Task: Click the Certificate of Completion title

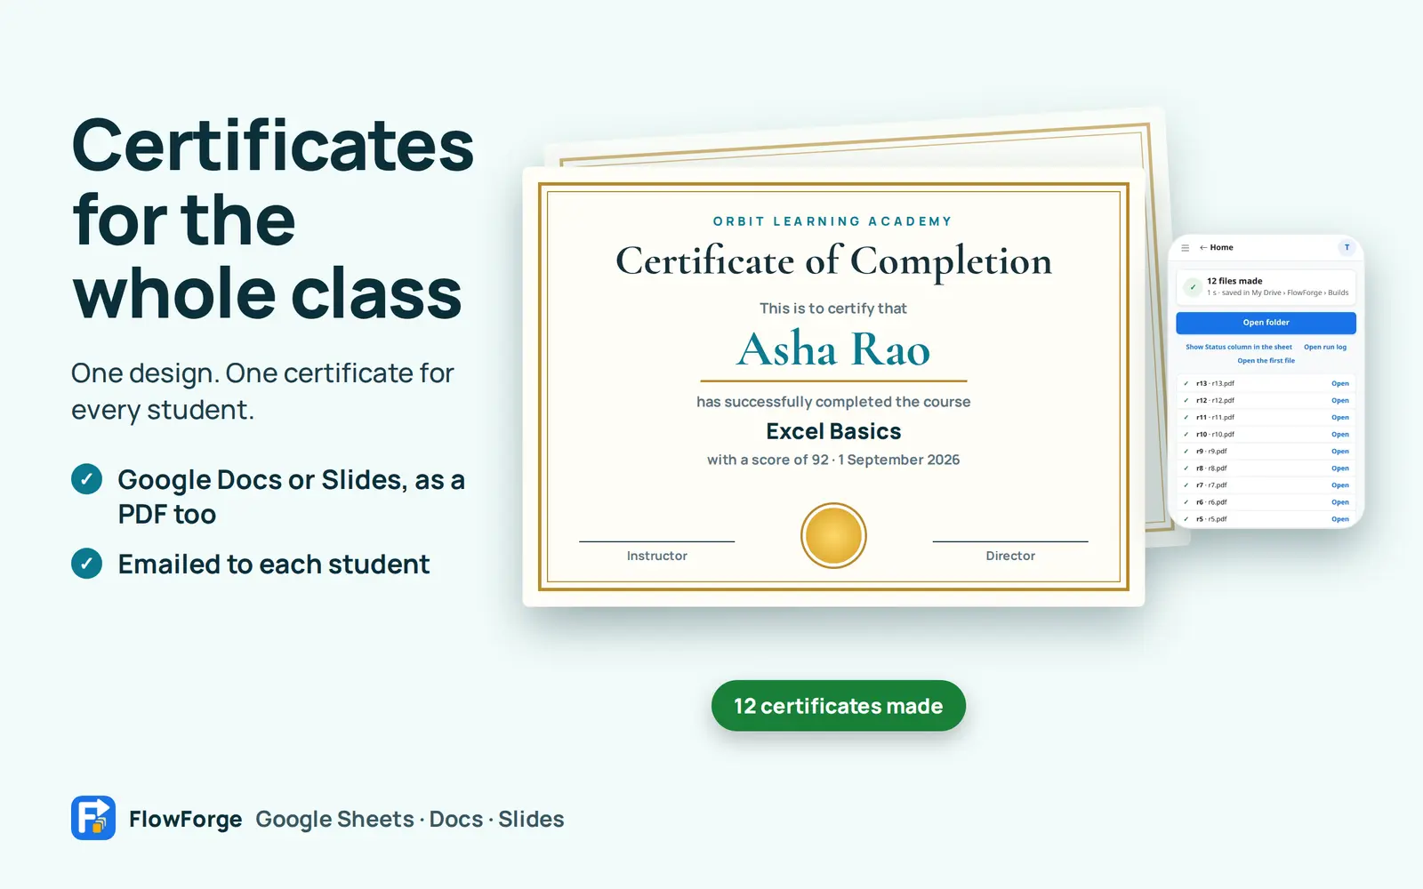Action: click(x=833, y=260)
